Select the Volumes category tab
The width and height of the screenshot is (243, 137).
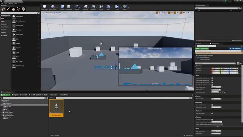(x=3, y=33)
